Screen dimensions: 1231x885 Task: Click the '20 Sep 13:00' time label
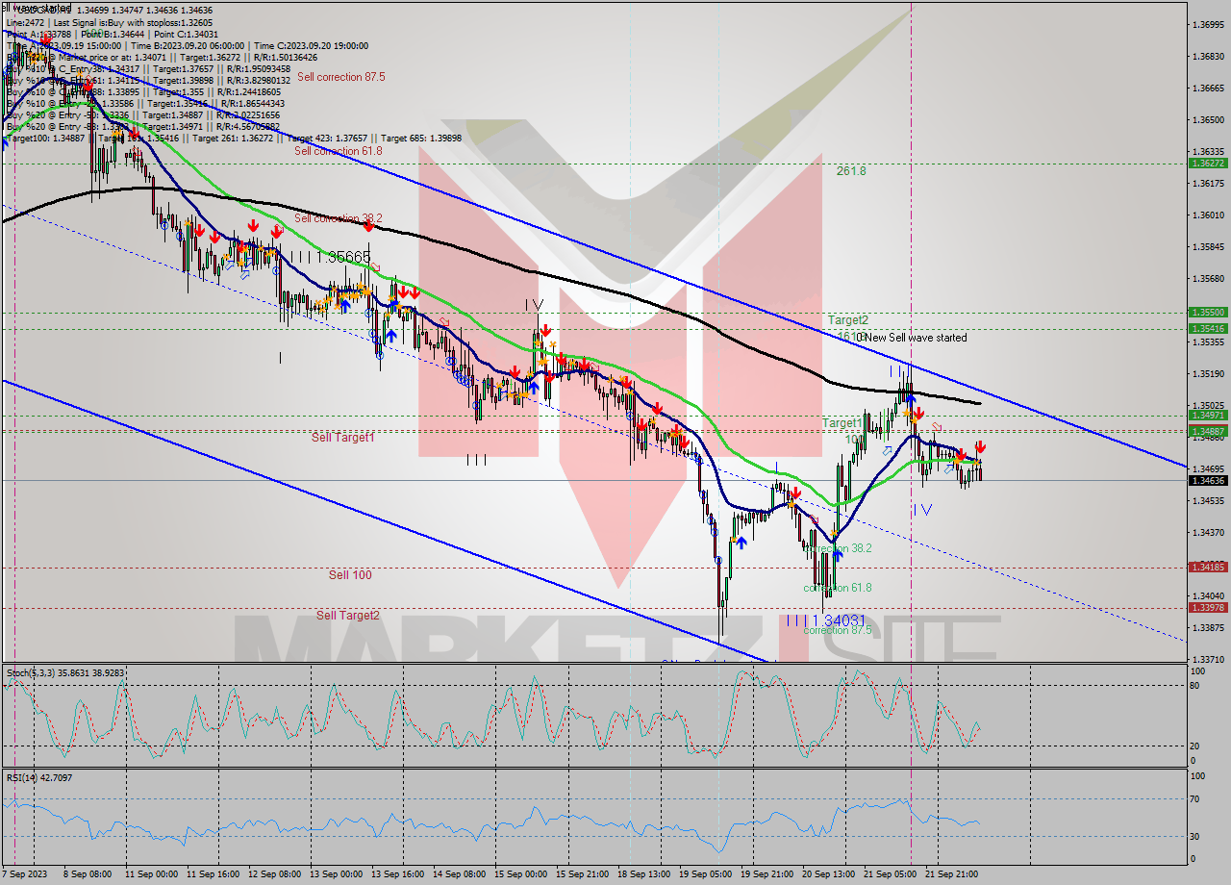point(828,874)
